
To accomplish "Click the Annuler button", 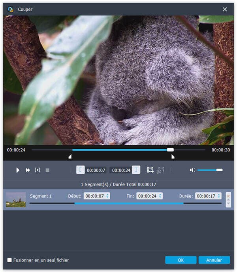I will 214,260.
